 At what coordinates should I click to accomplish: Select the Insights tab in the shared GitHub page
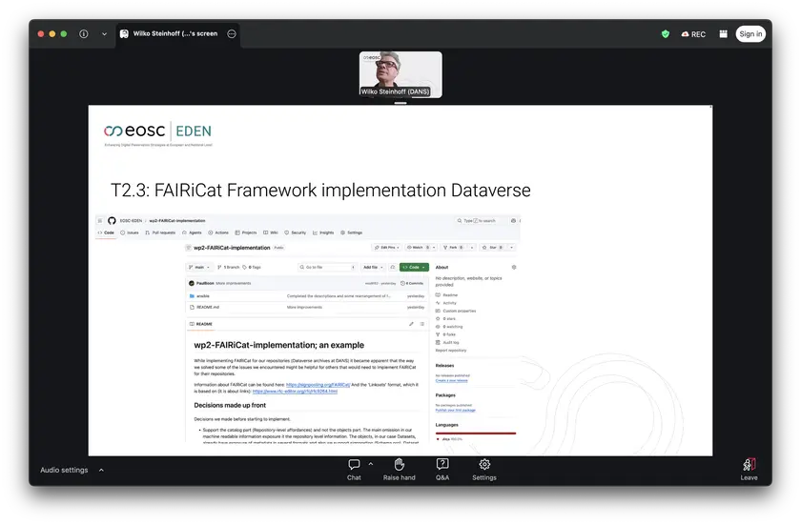(x=323, y=232)
